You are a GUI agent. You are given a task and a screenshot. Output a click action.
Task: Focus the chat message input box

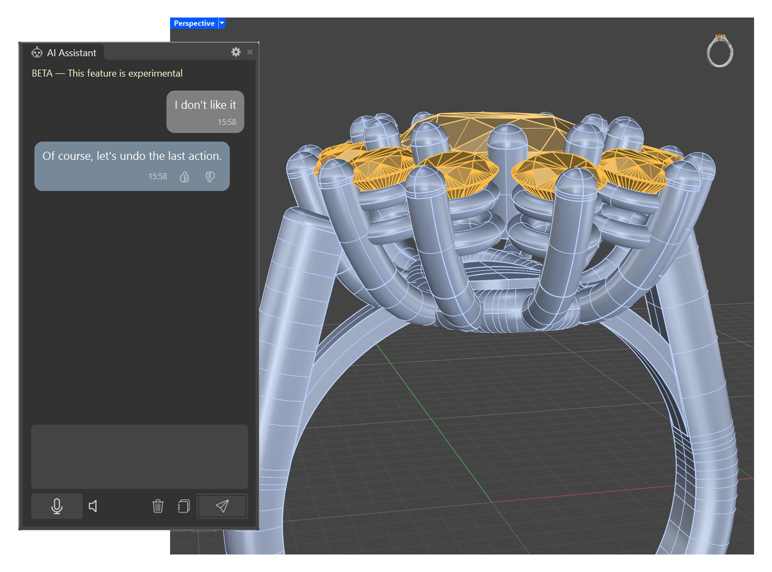[x=139, y=456]
